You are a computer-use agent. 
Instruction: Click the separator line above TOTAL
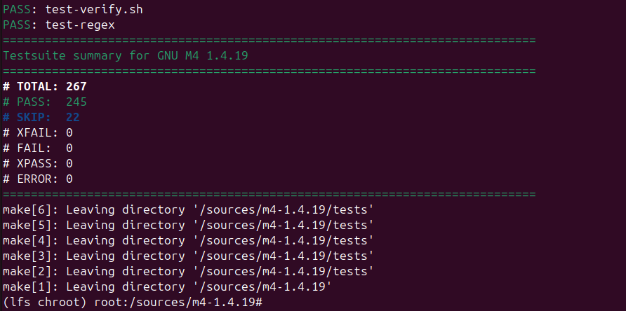click(x=269, y=71)
